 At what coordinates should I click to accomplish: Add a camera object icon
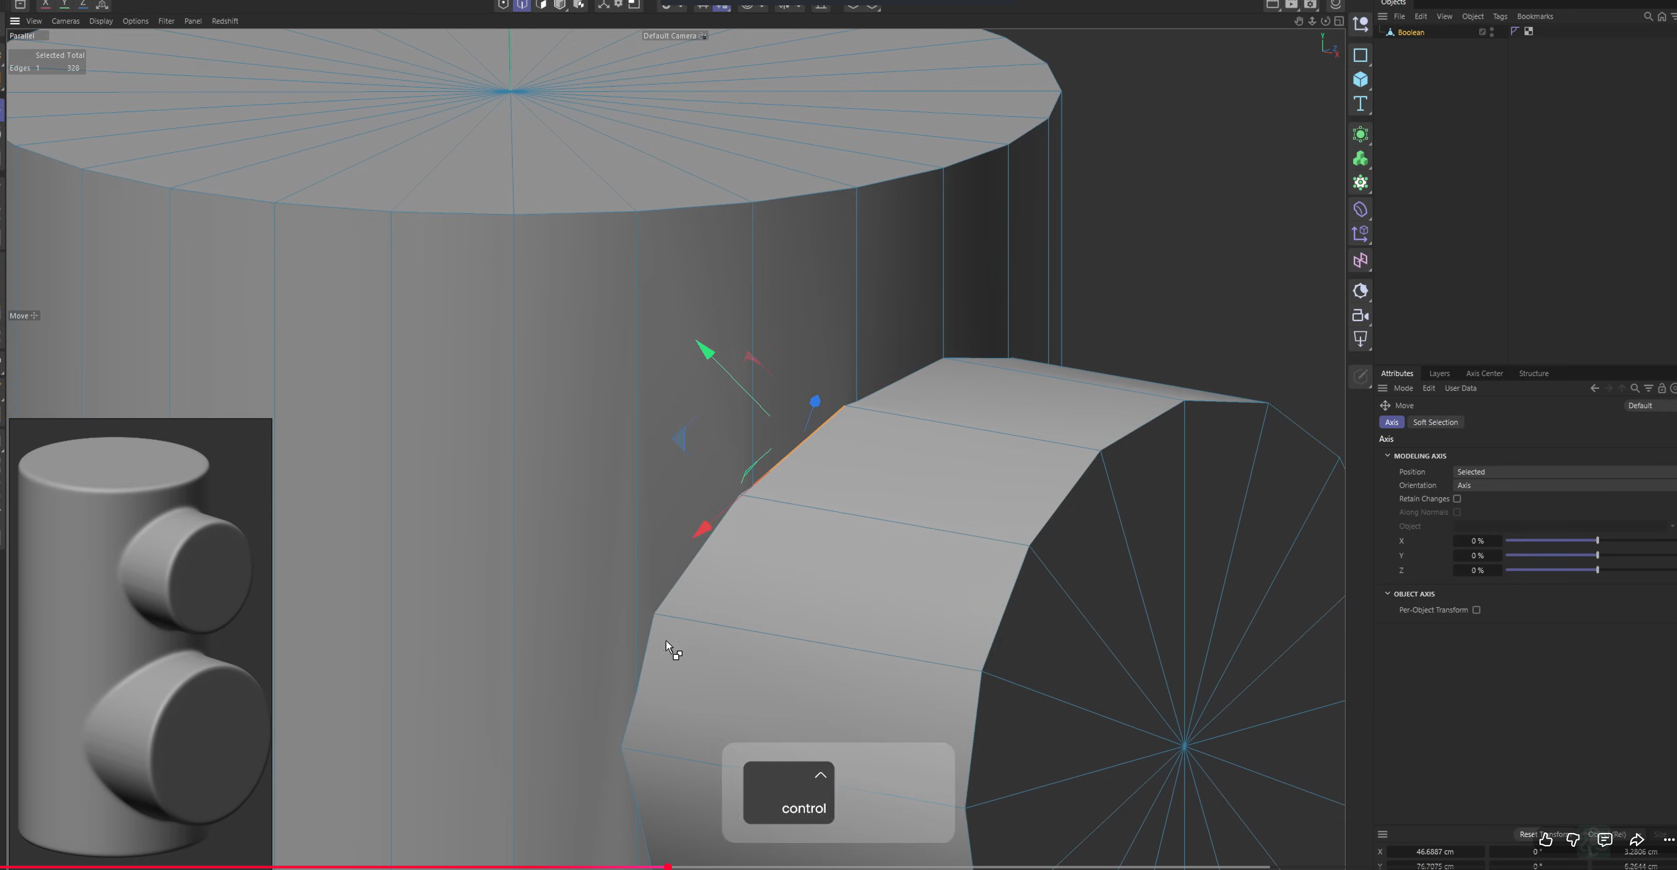(1360, 316)
